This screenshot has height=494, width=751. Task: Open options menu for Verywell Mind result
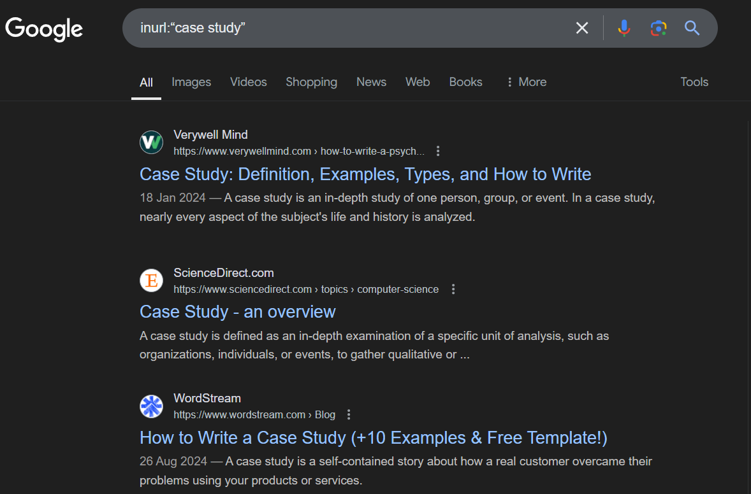[438, 151]
